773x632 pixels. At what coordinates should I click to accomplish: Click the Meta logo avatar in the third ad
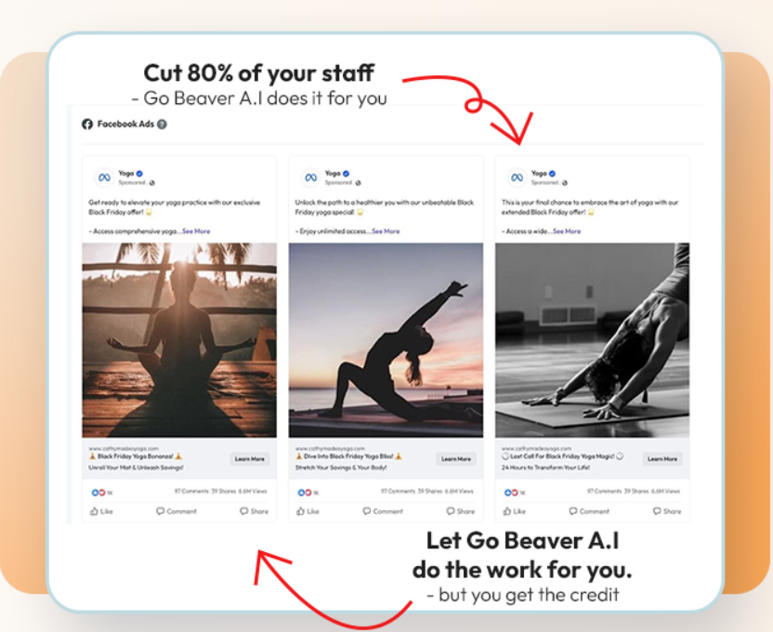coord(518,178)
